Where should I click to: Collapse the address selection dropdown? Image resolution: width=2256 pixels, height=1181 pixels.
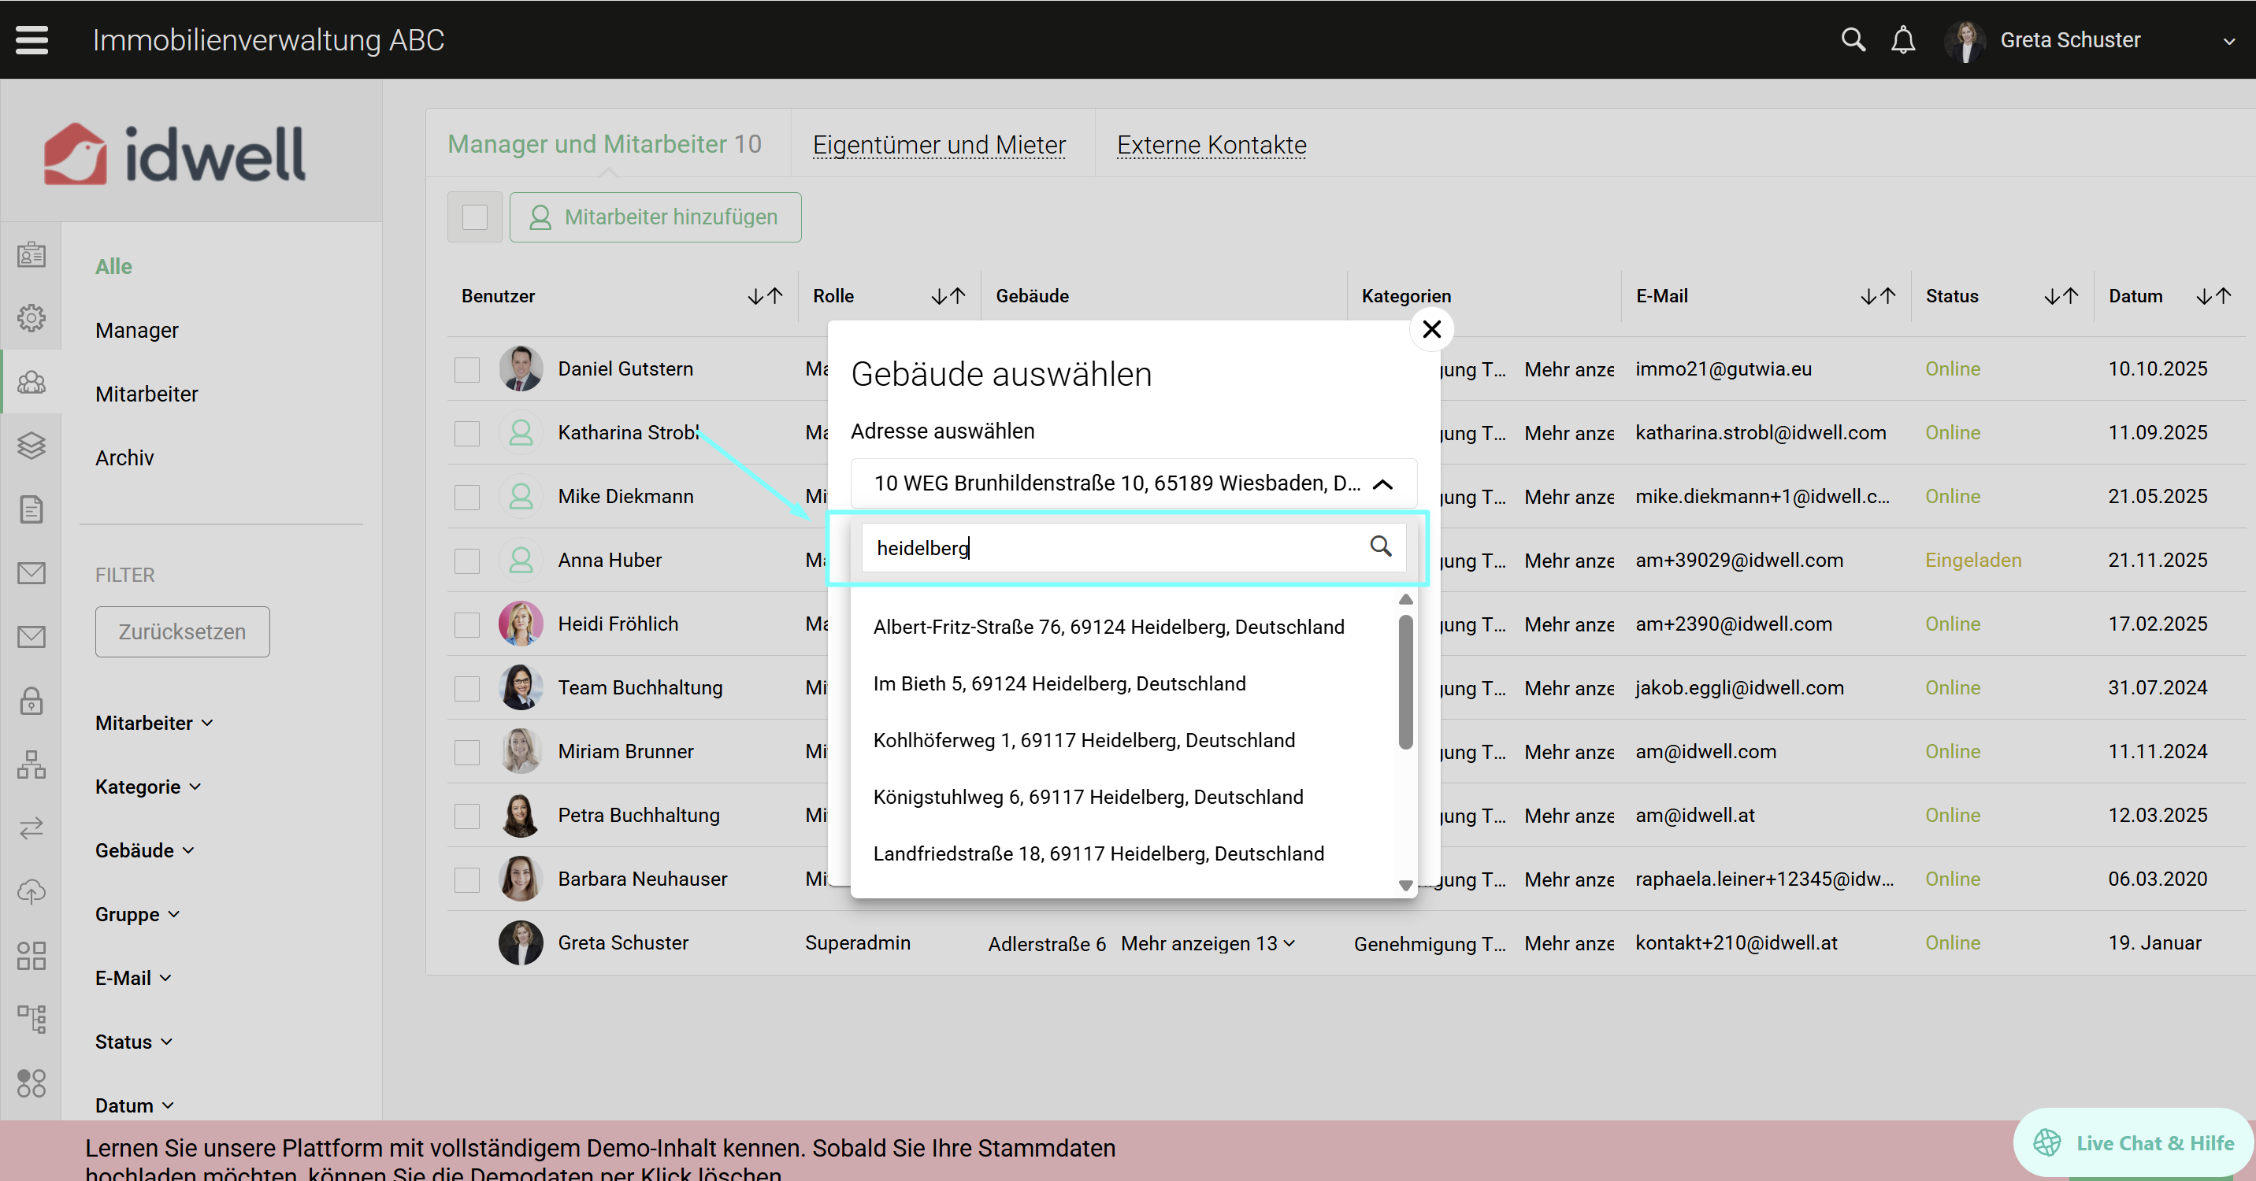tap(1382, 484)
